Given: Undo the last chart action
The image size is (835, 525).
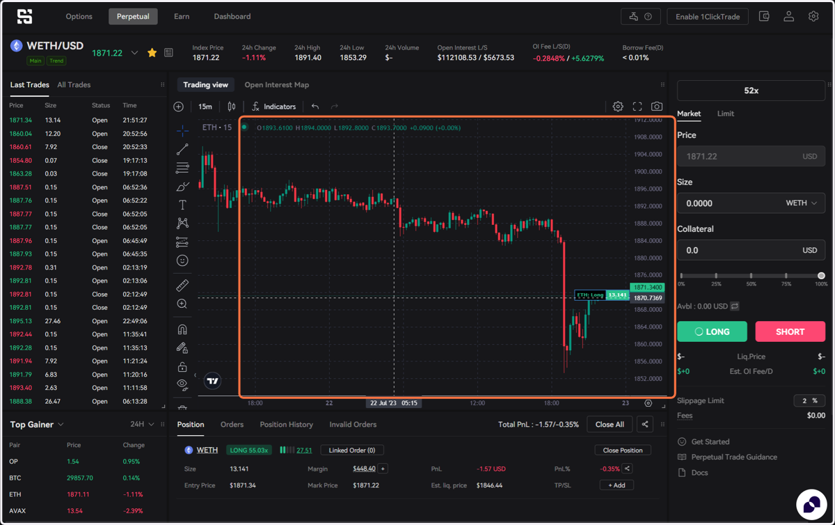Looking at the screenshot, I should point(315,107).
